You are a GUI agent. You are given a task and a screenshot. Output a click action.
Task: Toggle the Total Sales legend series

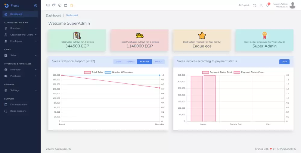(94, 72)
